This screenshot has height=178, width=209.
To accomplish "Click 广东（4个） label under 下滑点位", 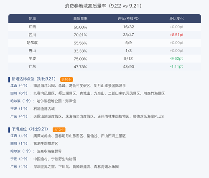I will coord(20,167).
